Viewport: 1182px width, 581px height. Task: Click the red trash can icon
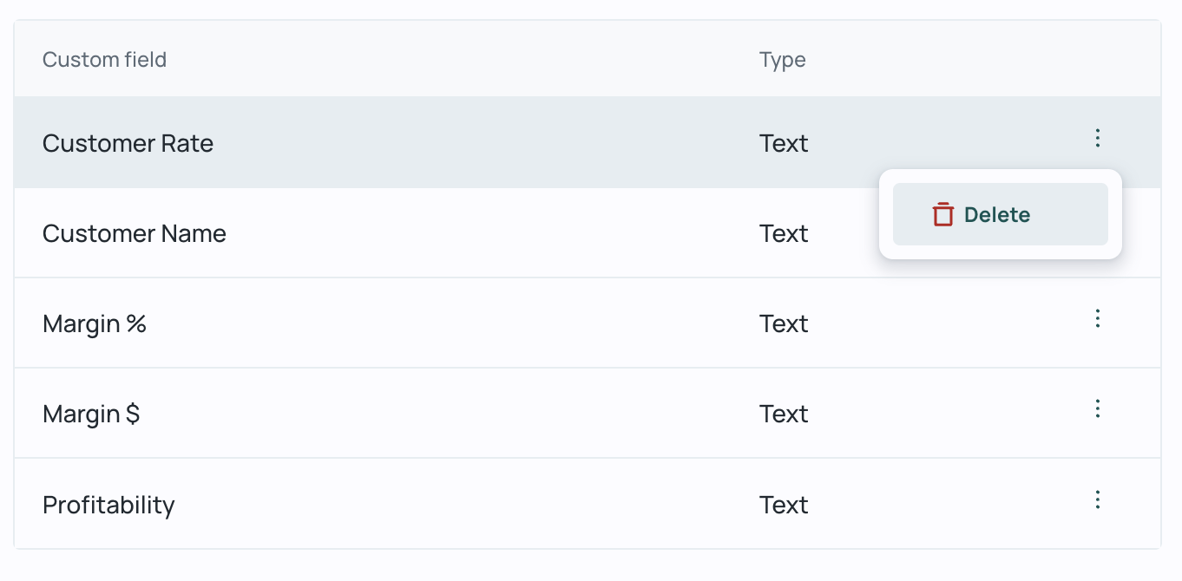pos(943,214)
